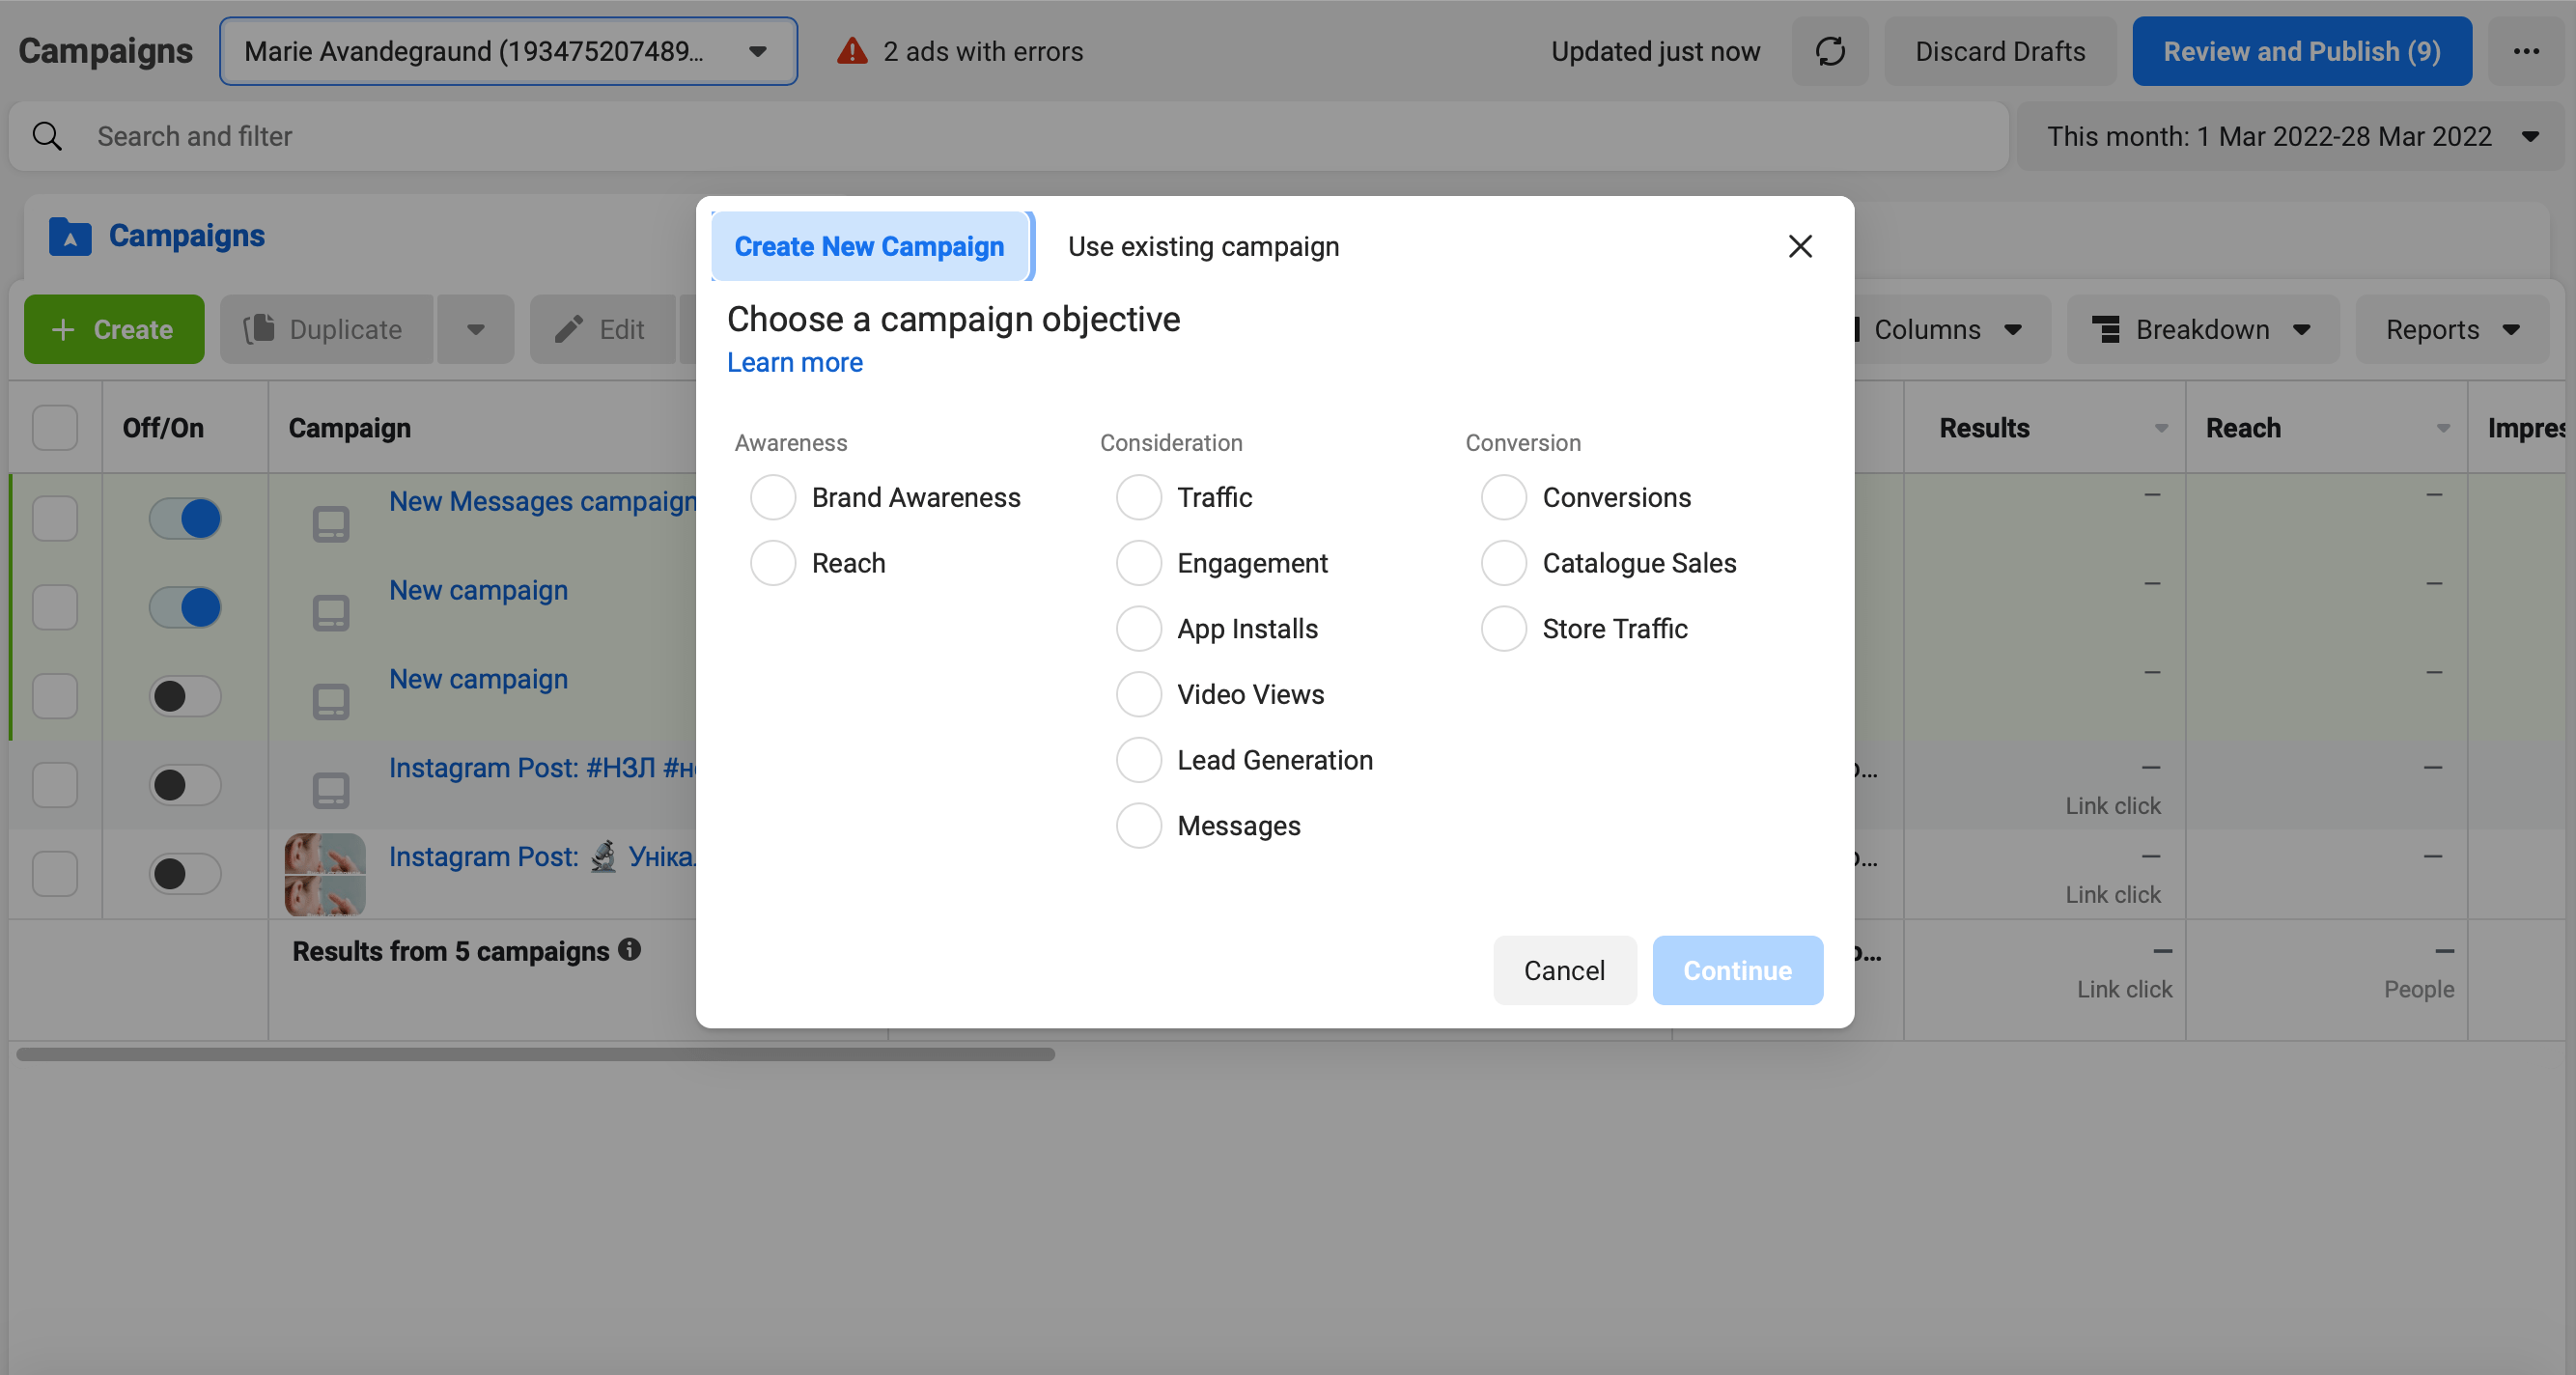The width and height of the screenshot is (2576, 1375).
Task: Click the Campaigns folder icon
Action: click(x=70, y=236)
